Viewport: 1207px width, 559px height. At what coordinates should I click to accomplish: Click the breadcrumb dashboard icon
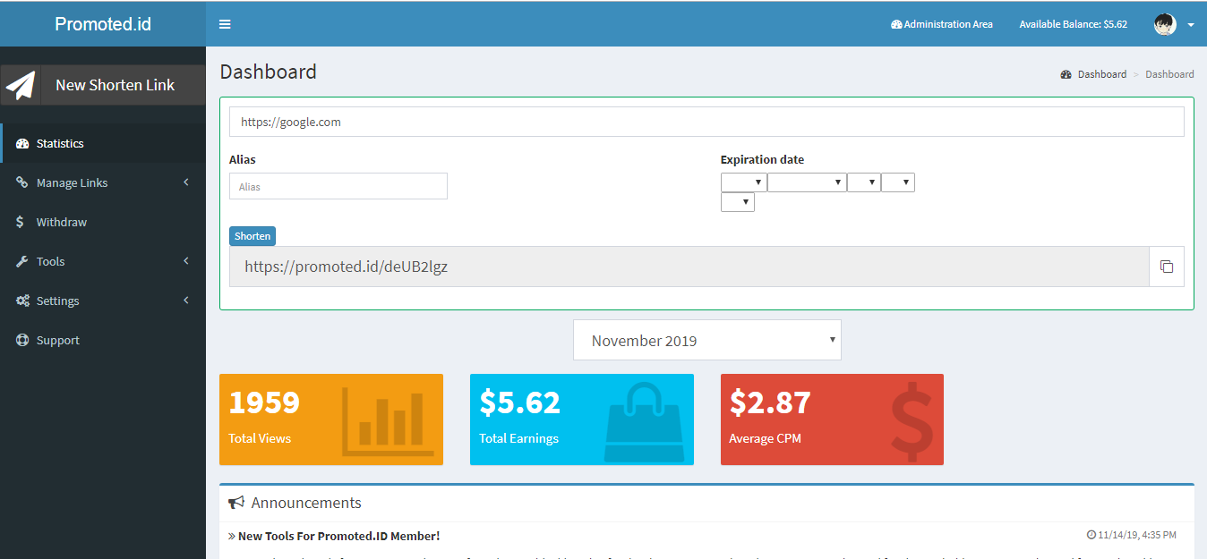pos(1066,74)
